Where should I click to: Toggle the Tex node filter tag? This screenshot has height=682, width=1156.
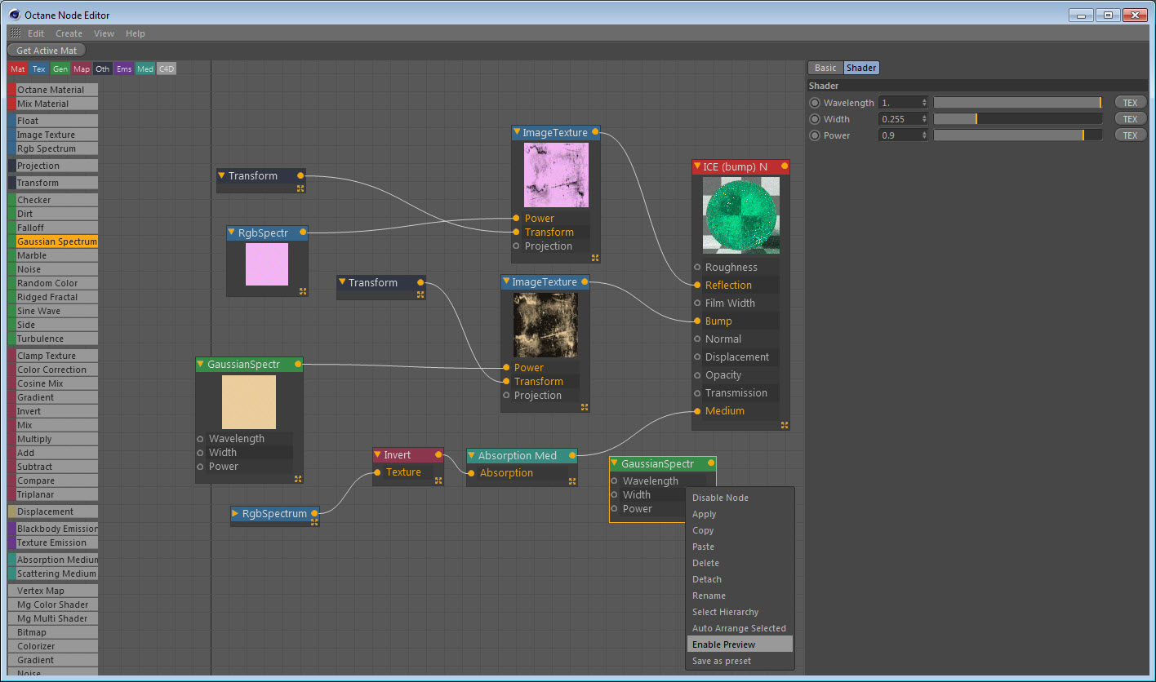pyautogui.click(x=39, y=69)
